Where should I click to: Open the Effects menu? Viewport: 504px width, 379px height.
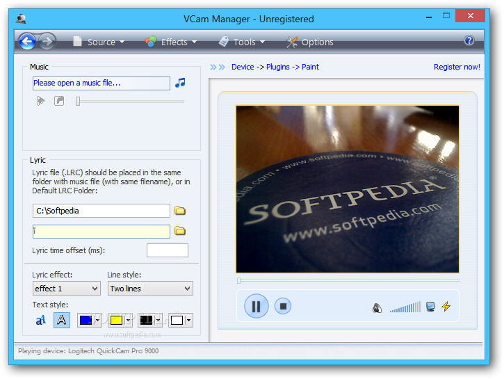click(x=171, y=42)
